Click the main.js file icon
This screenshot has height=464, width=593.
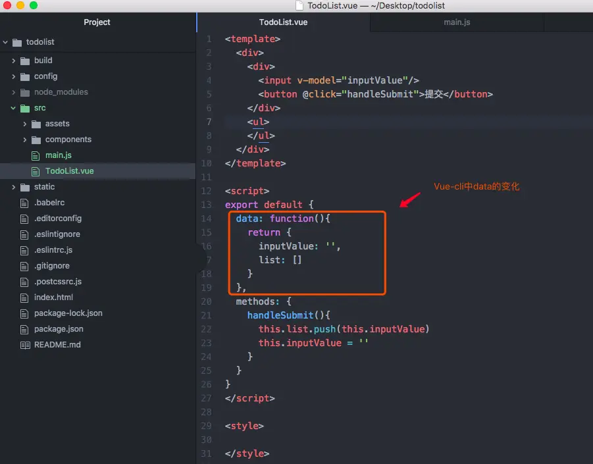pos(36,156)
